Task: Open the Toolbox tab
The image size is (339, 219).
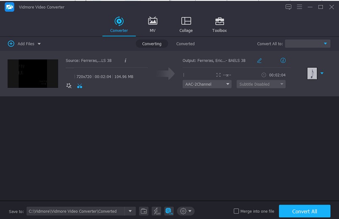Action: (x=219, y=25)
